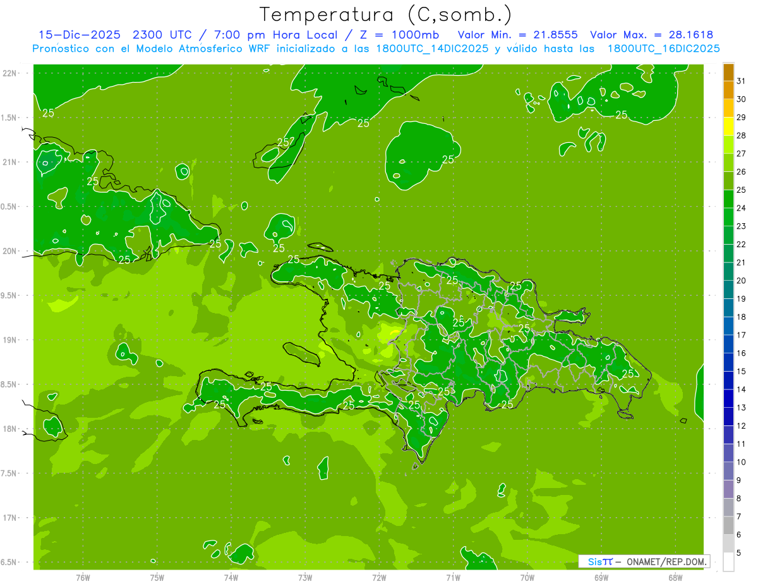Click the "23" color scale label
This screenshot has width=758, height=586.
[742, 226]
